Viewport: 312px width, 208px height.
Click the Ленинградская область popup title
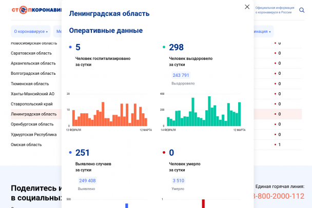pyautogui.click(x=109, y=14)
